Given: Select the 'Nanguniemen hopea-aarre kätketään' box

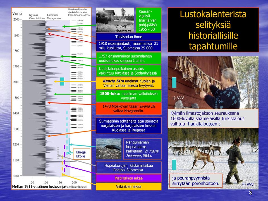Looking at the screenshot, I should click(x=142, y=149).
